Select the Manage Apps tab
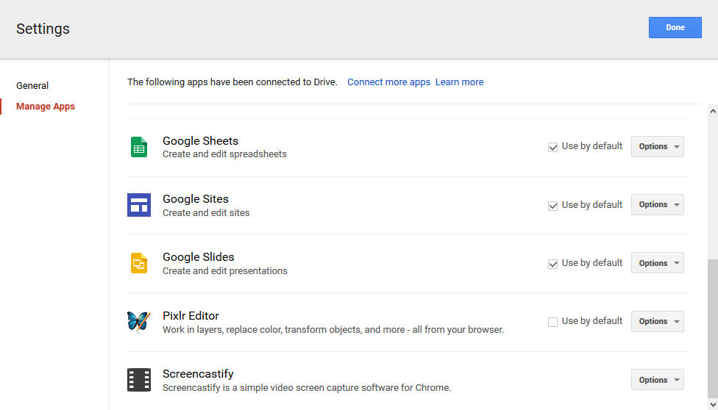718x410 pixels. click(46, 106)
